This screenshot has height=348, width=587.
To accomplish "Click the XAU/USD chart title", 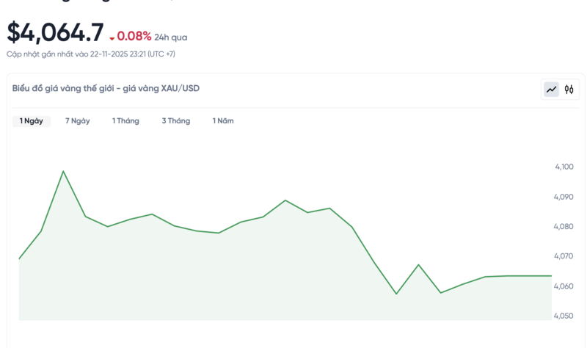I will pos(106,88).
